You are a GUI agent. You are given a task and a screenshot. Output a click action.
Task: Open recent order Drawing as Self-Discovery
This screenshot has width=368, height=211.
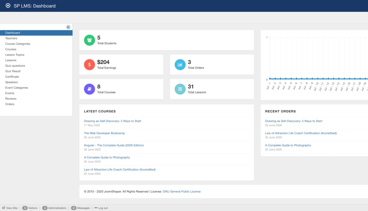[x=294, y=121]
